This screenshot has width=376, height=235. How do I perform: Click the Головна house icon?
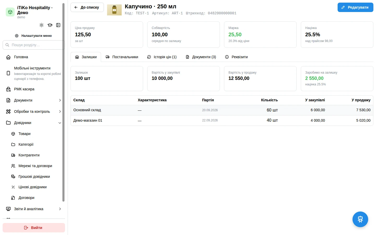[x=8, y=57]
